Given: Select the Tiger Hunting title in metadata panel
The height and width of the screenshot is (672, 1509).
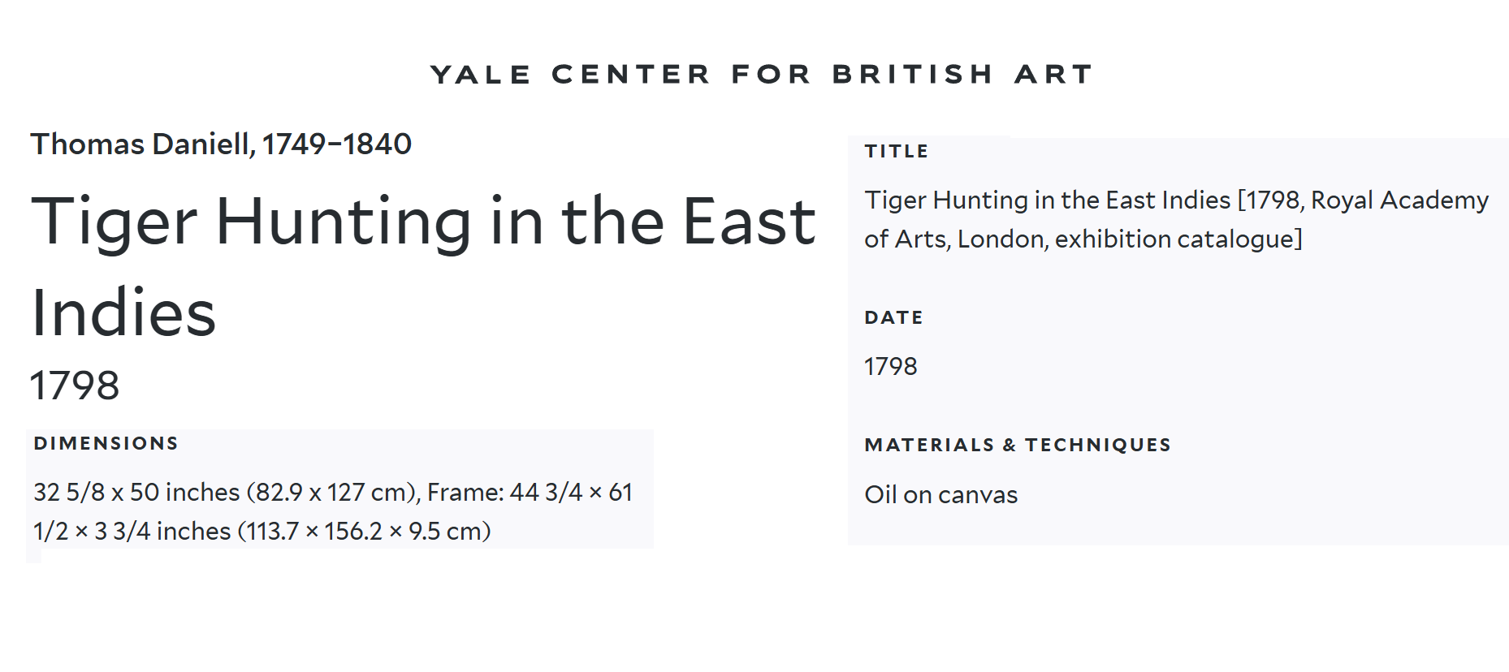Looking at the screenshot, I should pyautogui.click(x=1047, y=200).
